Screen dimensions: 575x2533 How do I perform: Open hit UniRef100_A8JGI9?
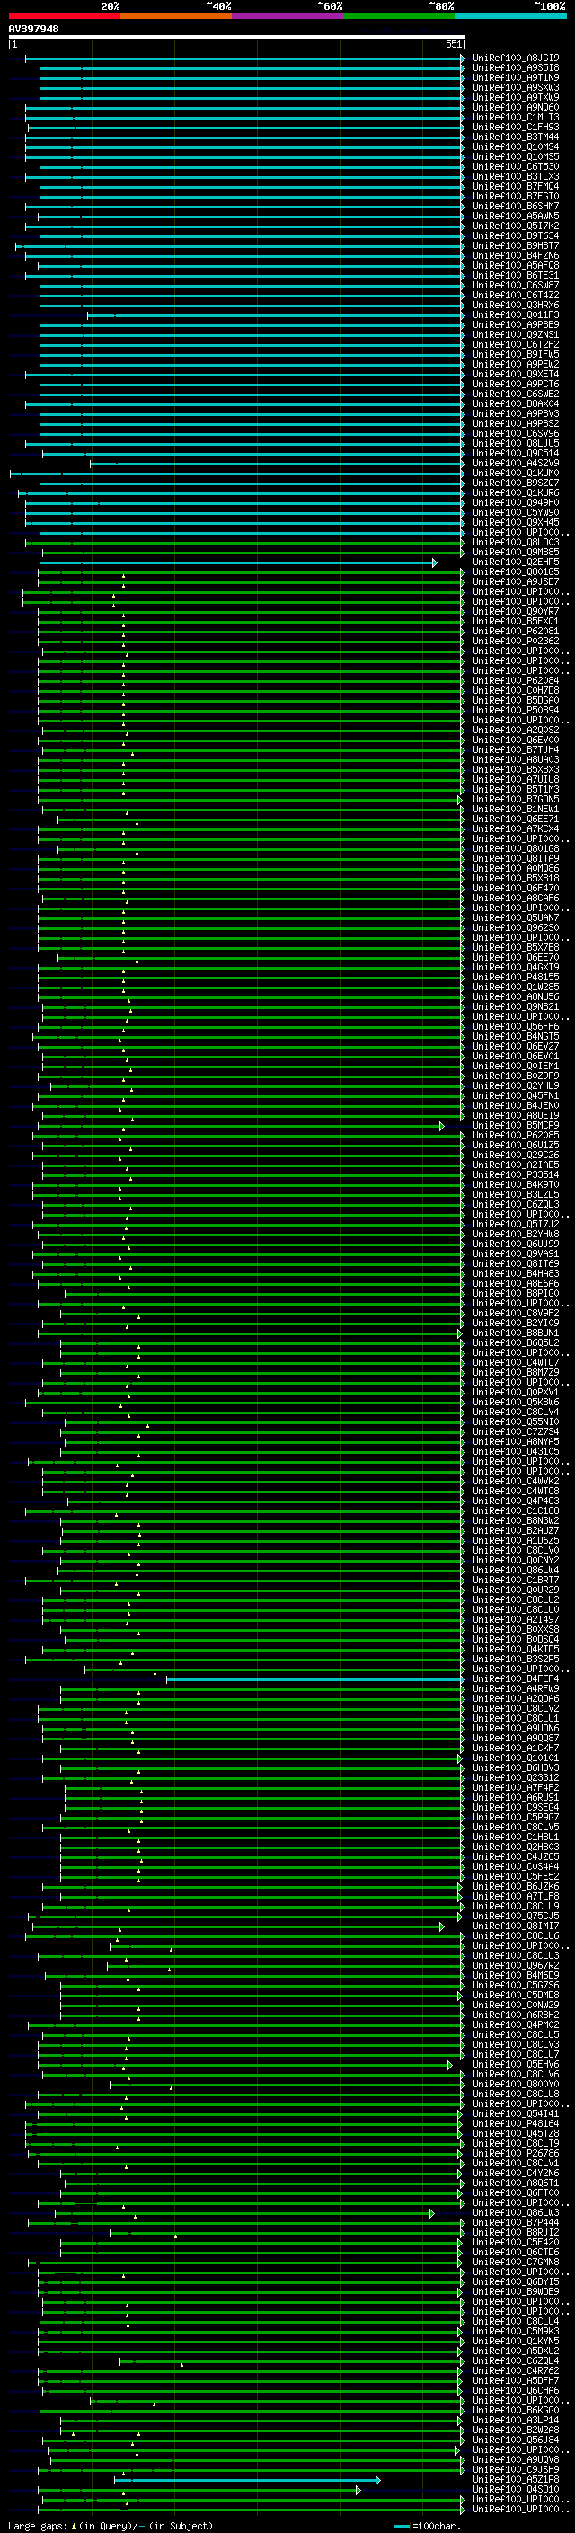pyautogui.click(x=516, y=58)
